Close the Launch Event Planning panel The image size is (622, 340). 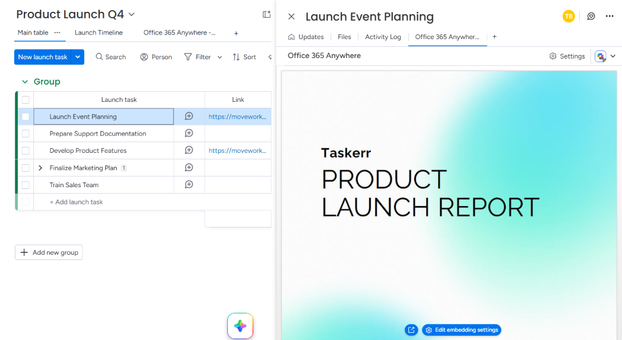click(x=291, y=16)
